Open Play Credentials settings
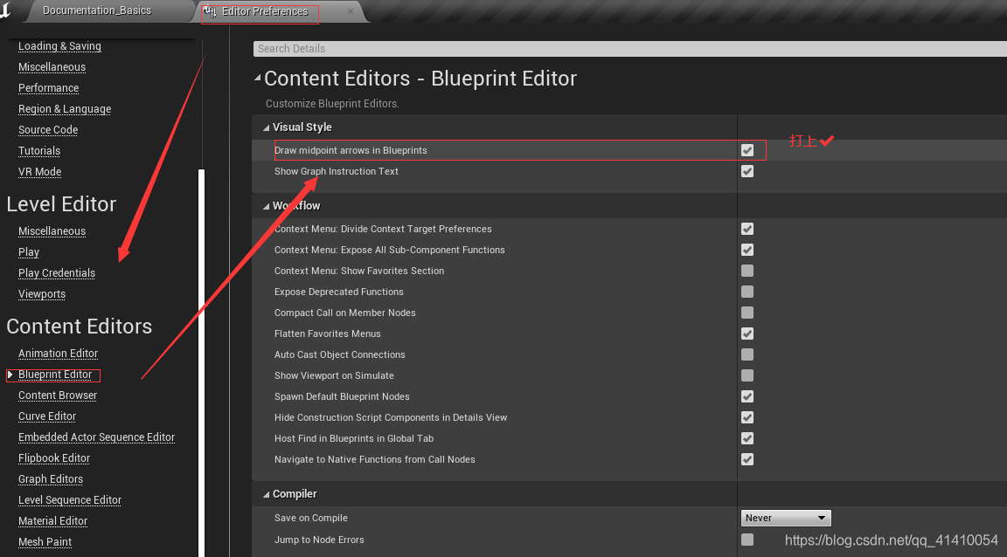The width and height of the screenshot is (1007, 557). [x=57, y=273]
